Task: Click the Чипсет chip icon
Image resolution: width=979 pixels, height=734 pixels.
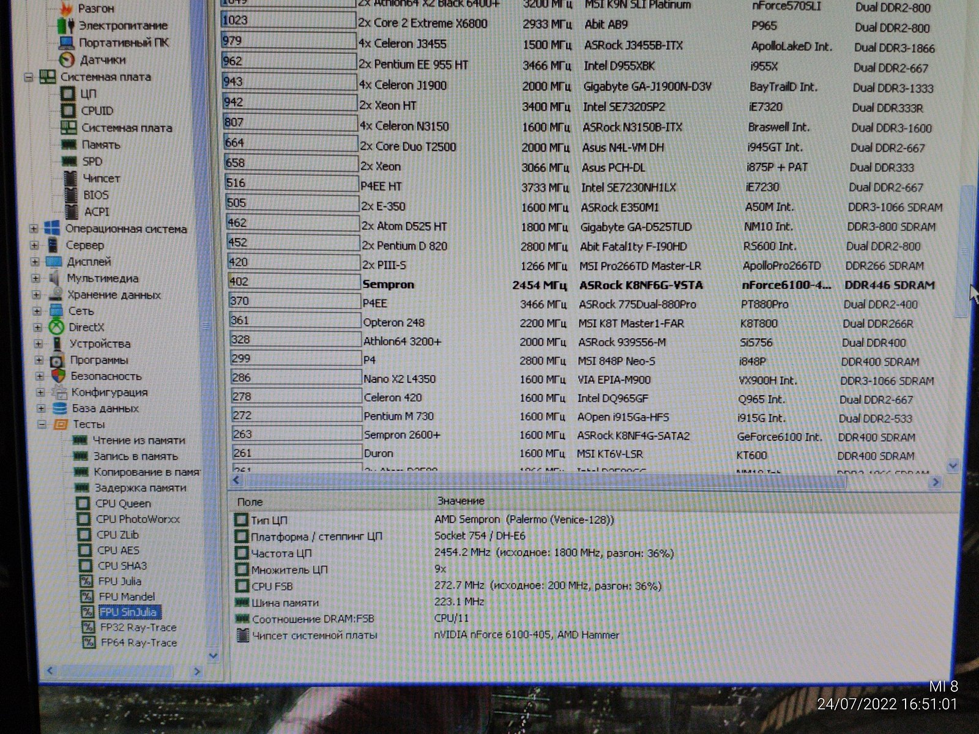Action: pyautogui.click(x=71, y=178)
